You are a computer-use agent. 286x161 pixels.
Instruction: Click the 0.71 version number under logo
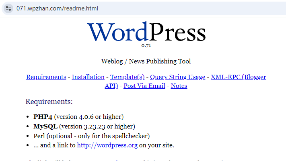tap(146, 46)
